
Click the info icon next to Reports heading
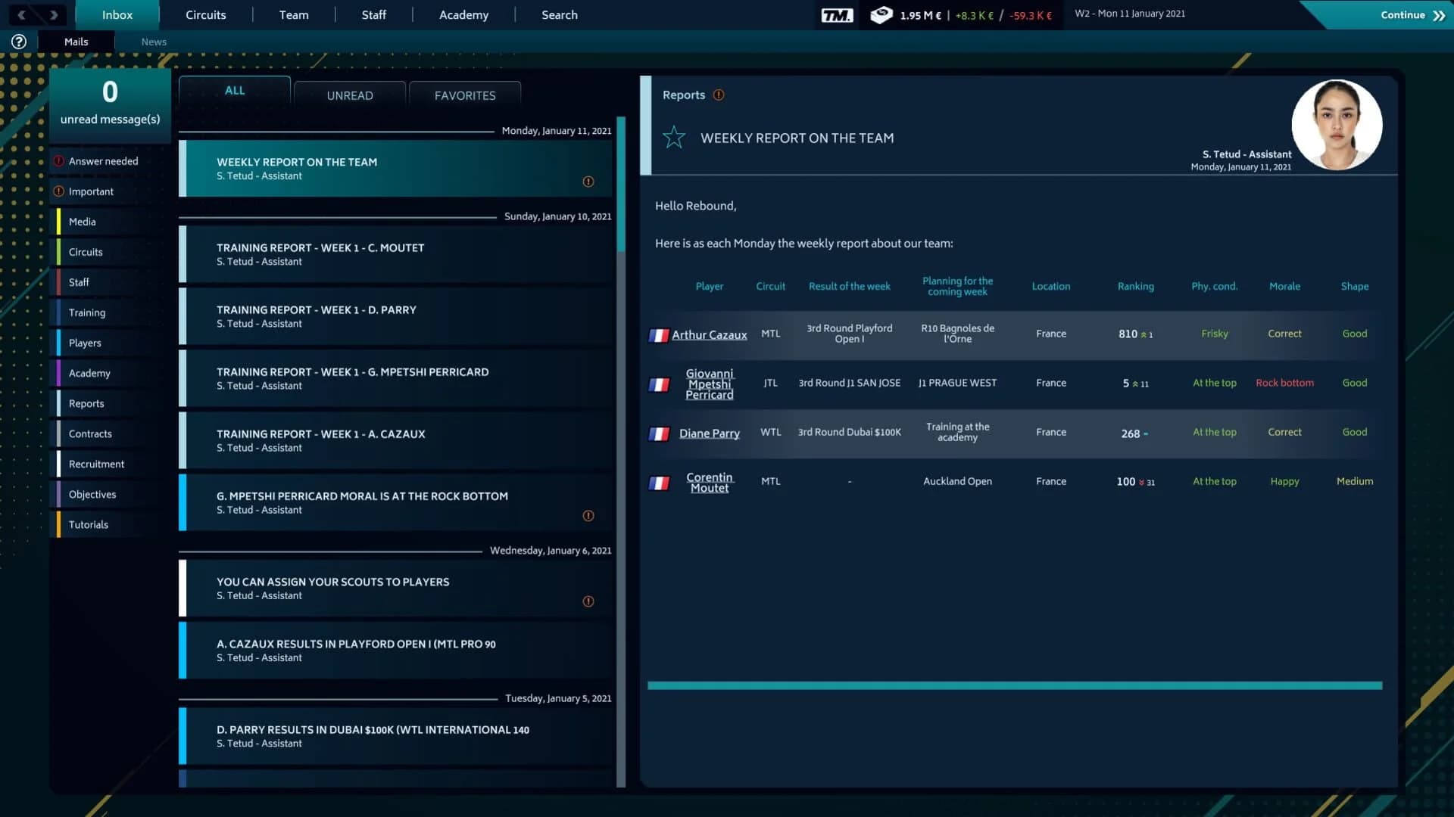point(718,95)
